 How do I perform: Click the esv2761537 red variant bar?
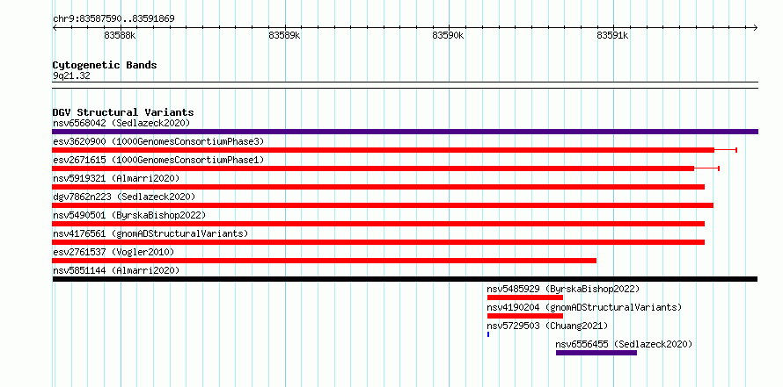(325, 261)
